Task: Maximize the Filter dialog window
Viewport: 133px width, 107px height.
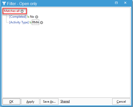Action: pos(116,3)
